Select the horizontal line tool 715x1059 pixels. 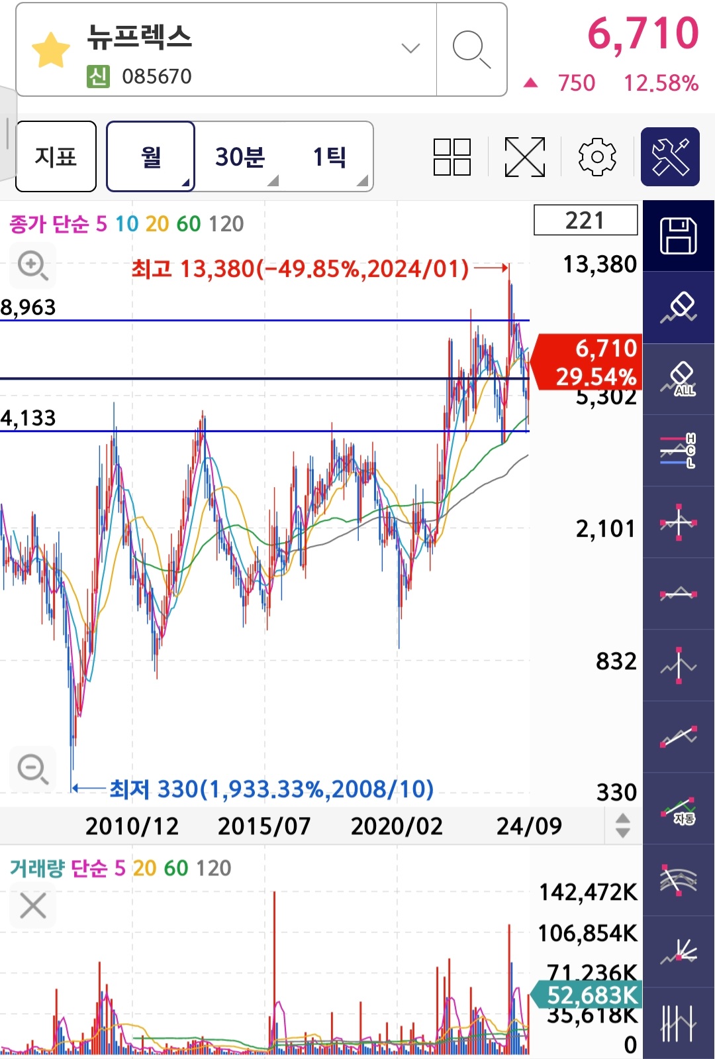tap(679, 594)
